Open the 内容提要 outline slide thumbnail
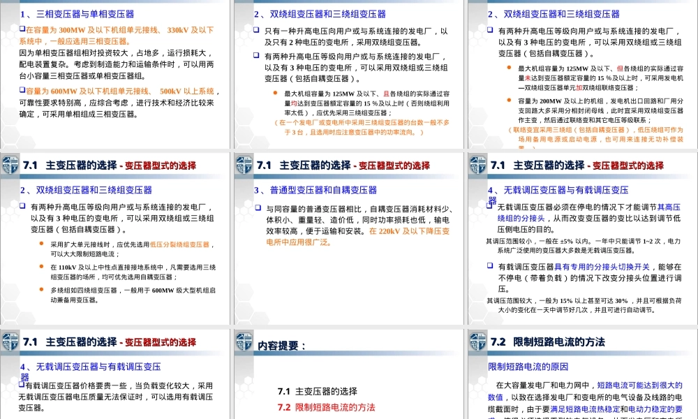The width and height of the screenshot is (698, 419). click(348, 374)
